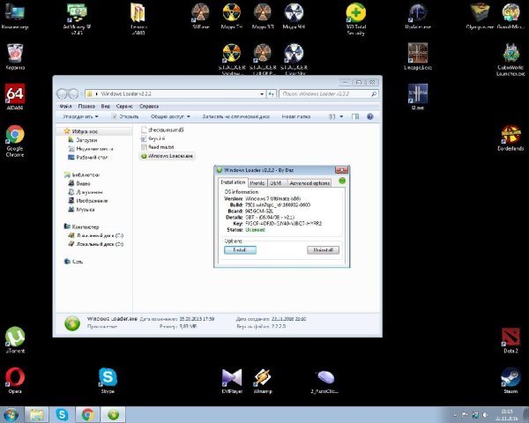Click the clock in the system tray
Image resolution: width=529 pixels, height=423 pixels.
[x=507, y=414]
